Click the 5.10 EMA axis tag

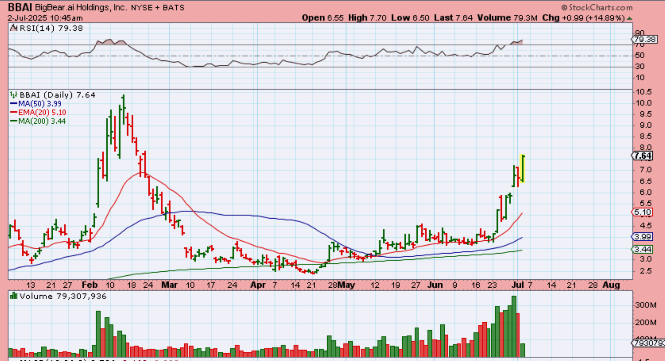642,212
